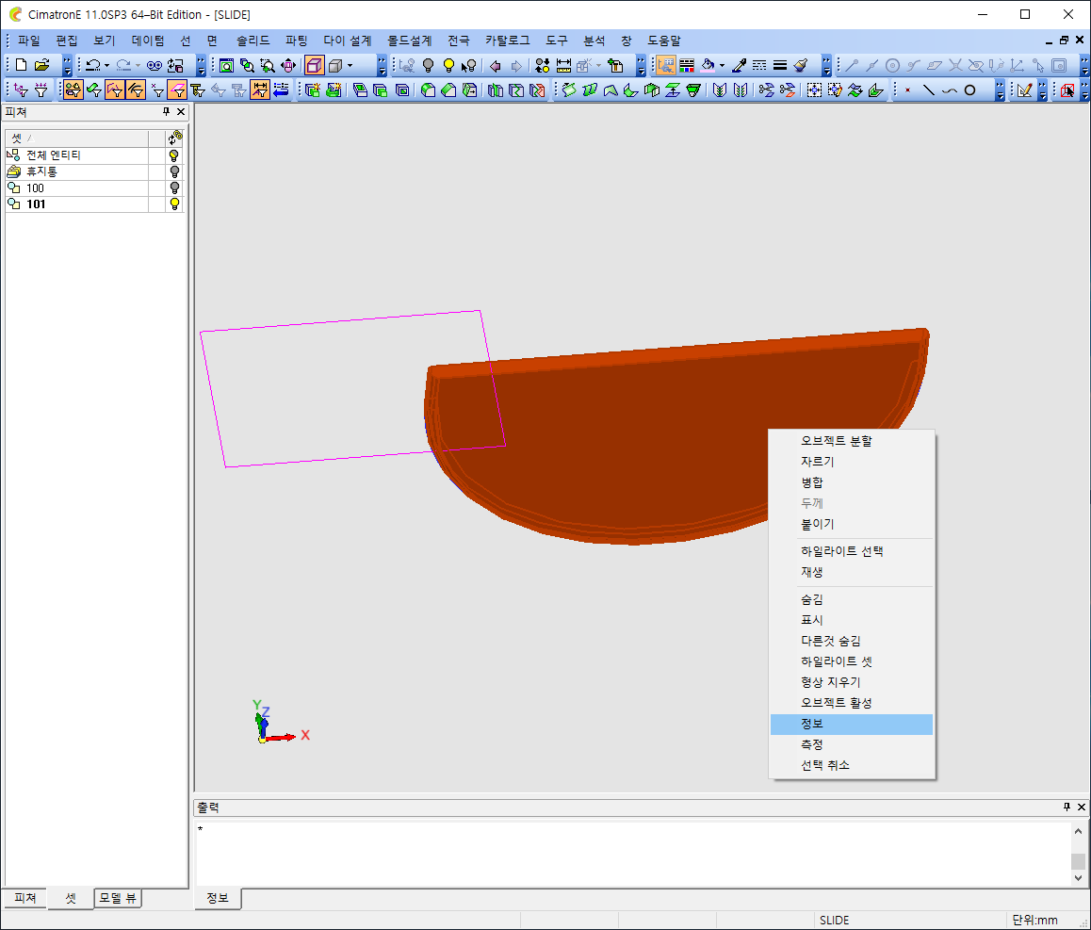Switch to the 피쳐 tab
This screenshot has height=930, width=1091.
[x=25, y=898]
